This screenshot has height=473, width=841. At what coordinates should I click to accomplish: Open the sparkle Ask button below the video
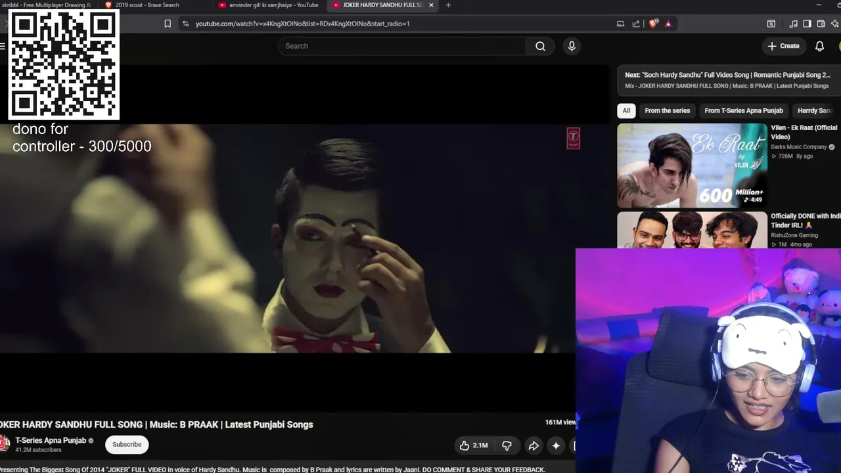coord(556,445)
